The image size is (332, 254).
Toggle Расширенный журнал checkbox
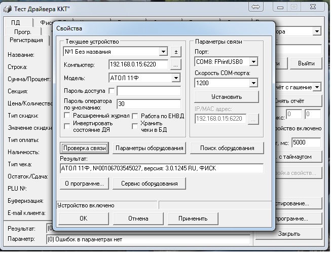point(67,116)
